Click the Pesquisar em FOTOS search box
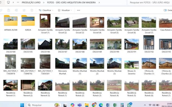This screenshot has width=172, height=107. coord(150,3)
